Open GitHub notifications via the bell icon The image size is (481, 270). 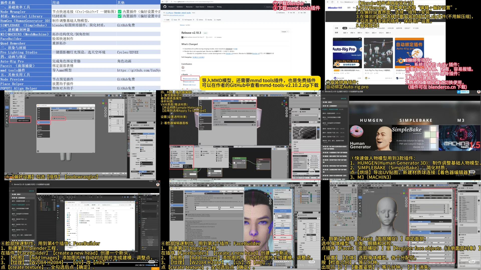[x=277, y=13]
